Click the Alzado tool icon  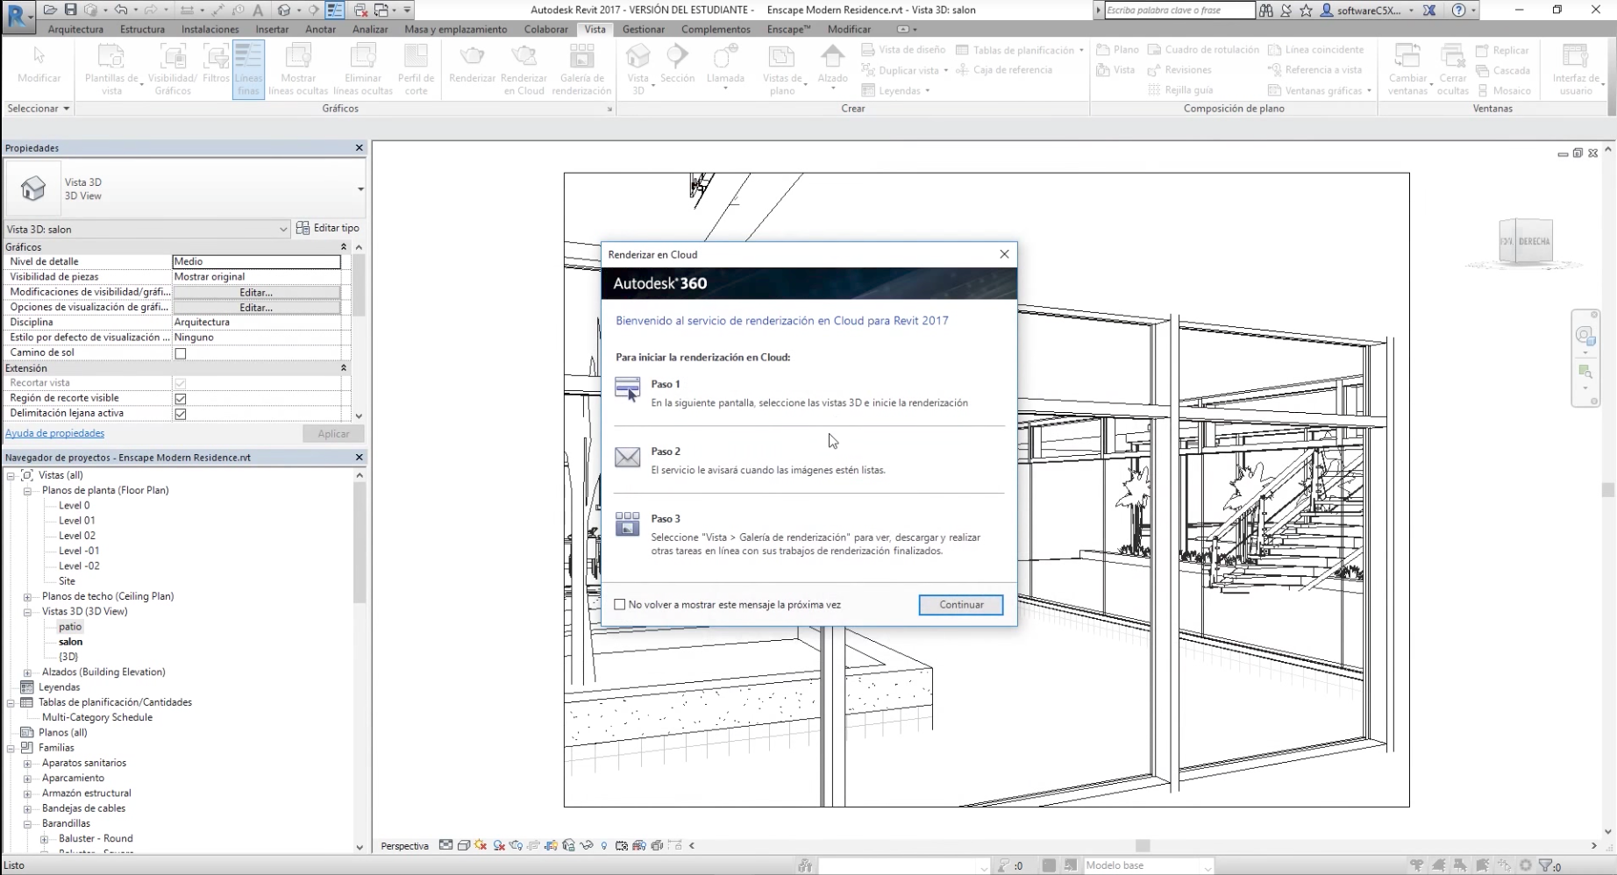click(832, 56)
